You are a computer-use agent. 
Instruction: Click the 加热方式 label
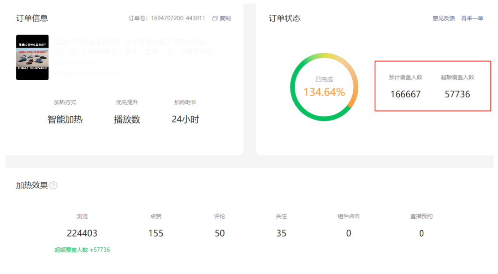pyautogui.click(x=65, y=102)
